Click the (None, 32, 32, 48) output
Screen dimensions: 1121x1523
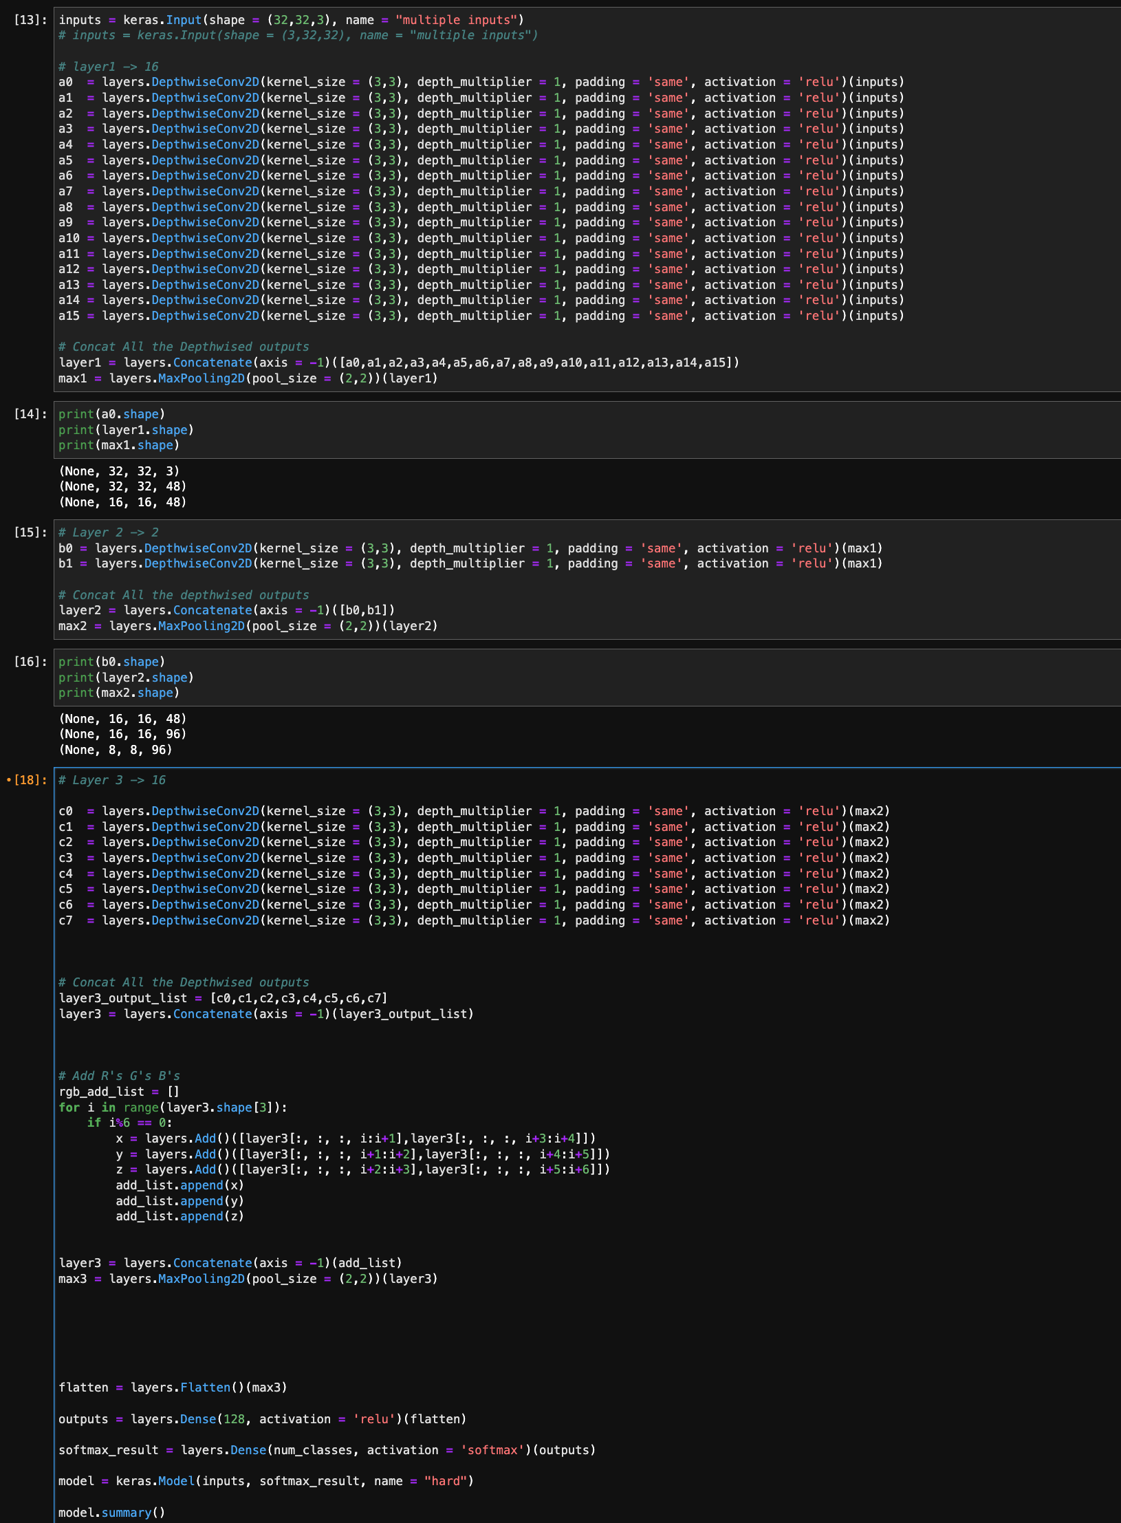tap(122, 486)
